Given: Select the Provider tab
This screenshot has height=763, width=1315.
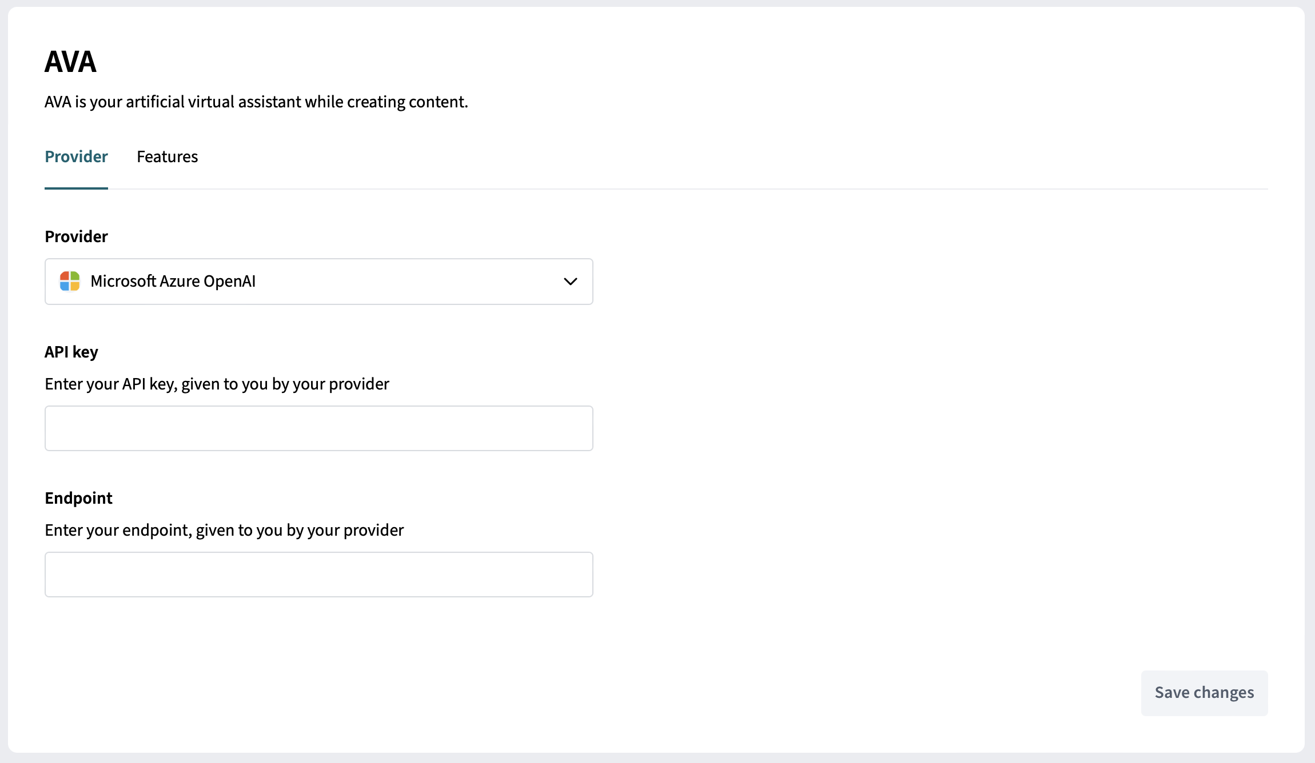Looking at the screenshot, I should (76, 156).
